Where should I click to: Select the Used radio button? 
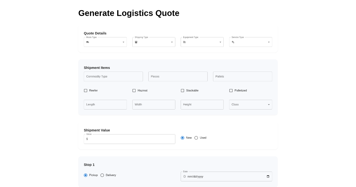[196, 138]
